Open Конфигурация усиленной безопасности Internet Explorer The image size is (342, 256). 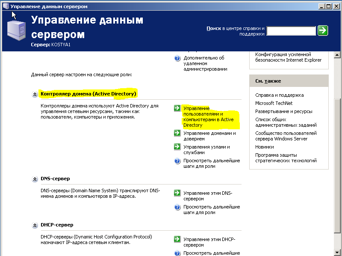tap(288, 57)
